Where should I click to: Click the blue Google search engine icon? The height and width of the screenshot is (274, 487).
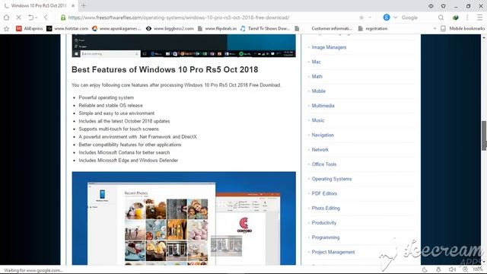[x=387, y=18]
